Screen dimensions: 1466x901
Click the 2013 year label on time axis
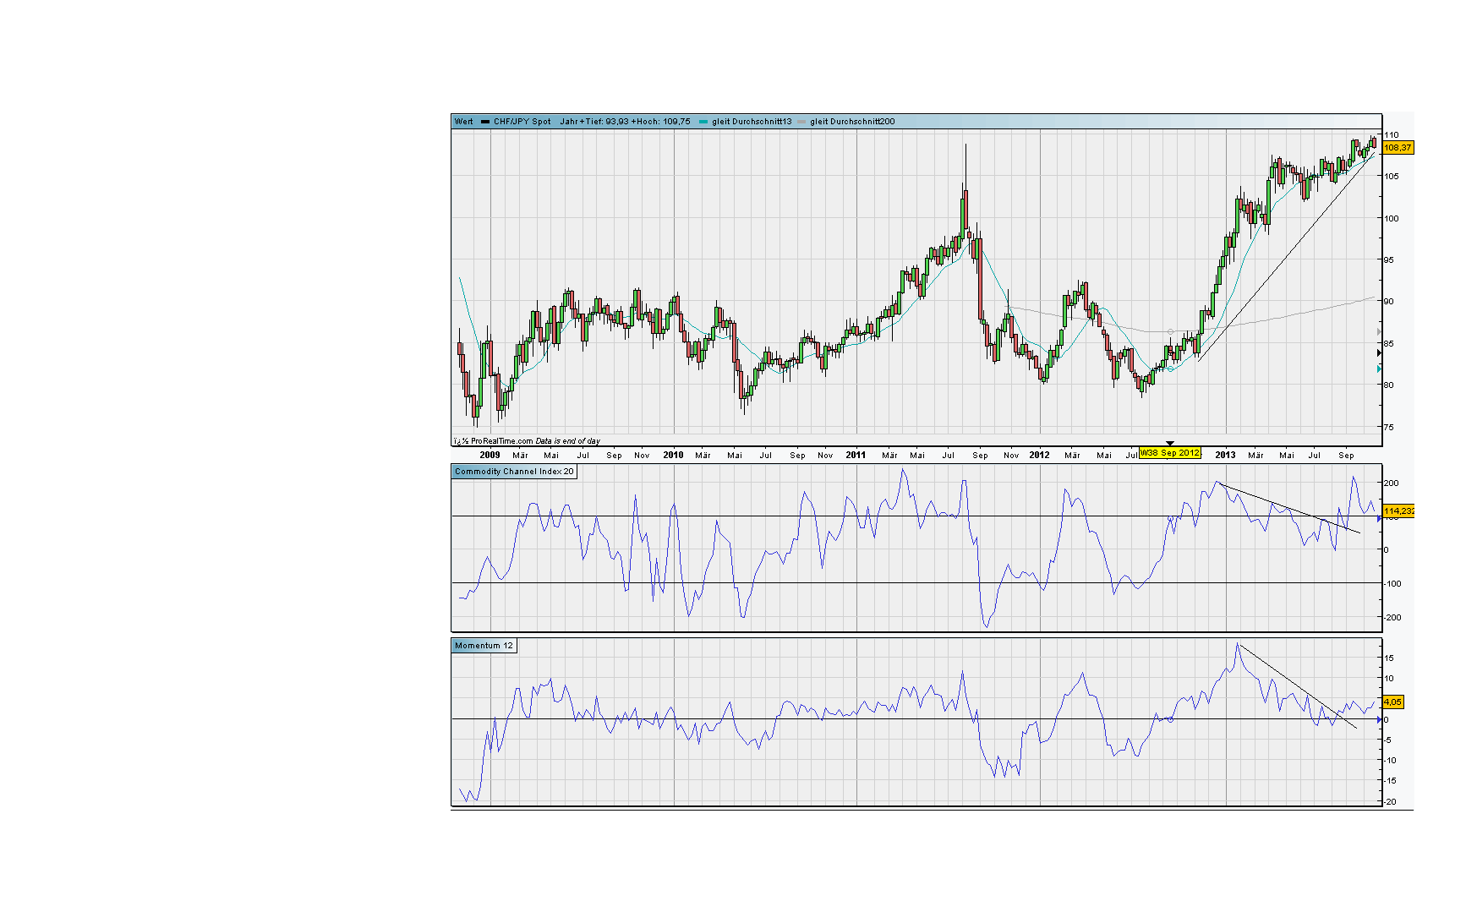(1225, 455)
